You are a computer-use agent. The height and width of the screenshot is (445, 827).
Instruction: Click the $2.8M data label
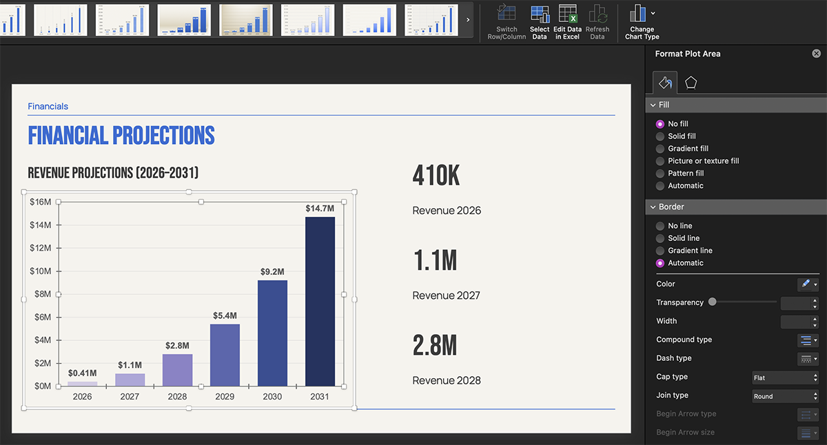pos(177,345)
